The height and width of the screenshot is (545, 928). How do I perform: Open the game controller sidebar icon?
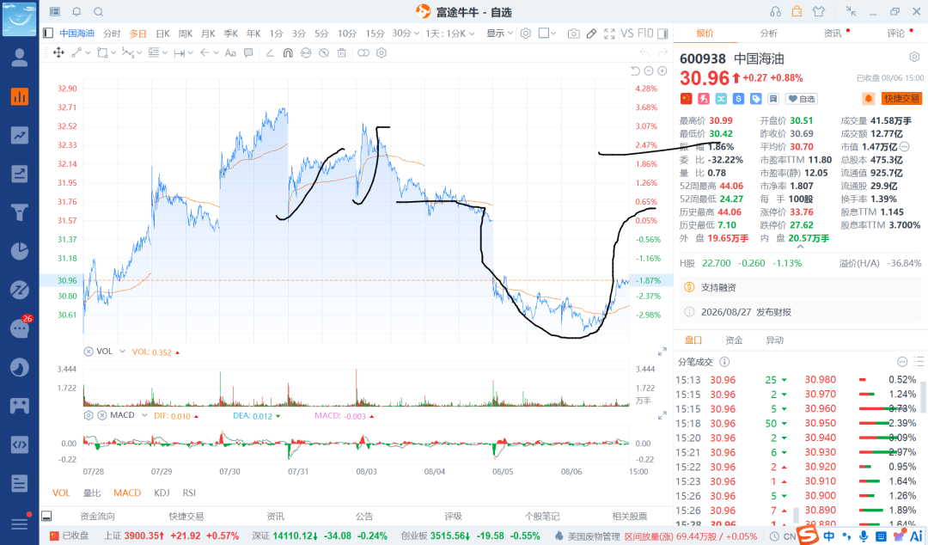click(20, 406)
